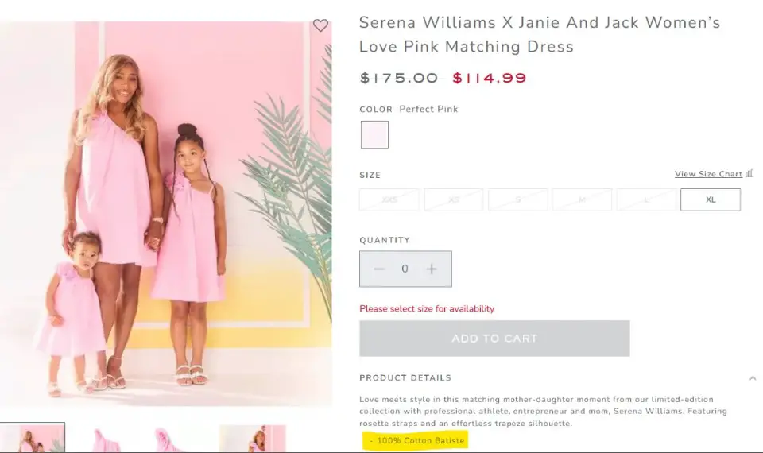View the fourth product thumbnail
The height and width of the screenshot is (453, 763).
pyautogui.click(x=252, y=439)
